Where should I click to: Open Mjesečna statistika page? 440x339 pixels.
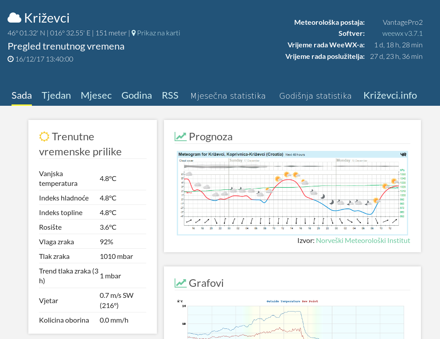pyautogui.click(x=228, y=96)
